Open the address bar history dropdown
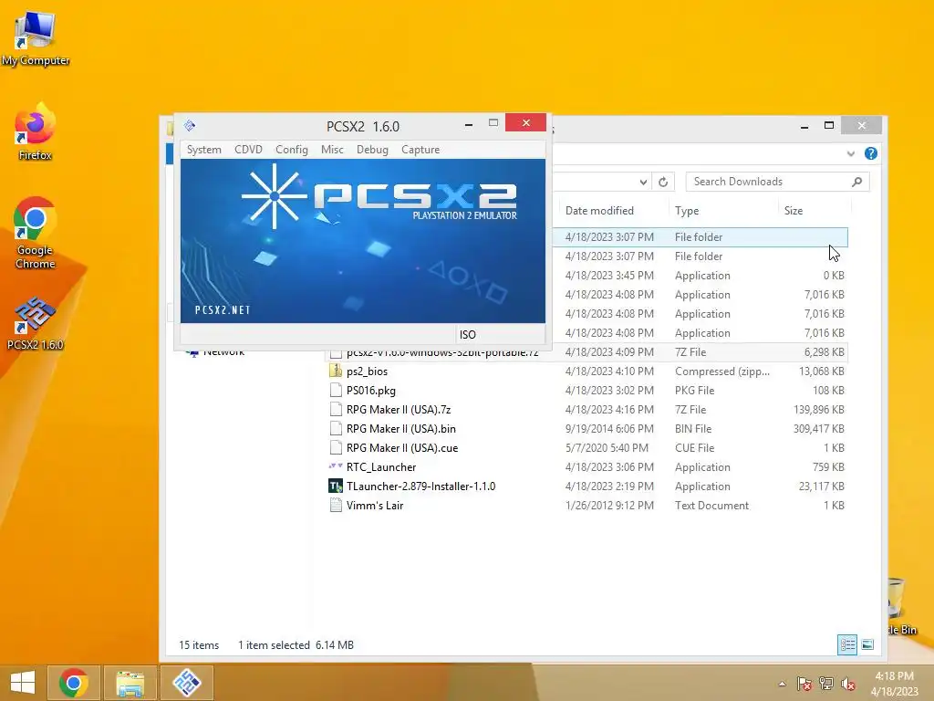This screenshot has height=701, width=934. point(643,182)
